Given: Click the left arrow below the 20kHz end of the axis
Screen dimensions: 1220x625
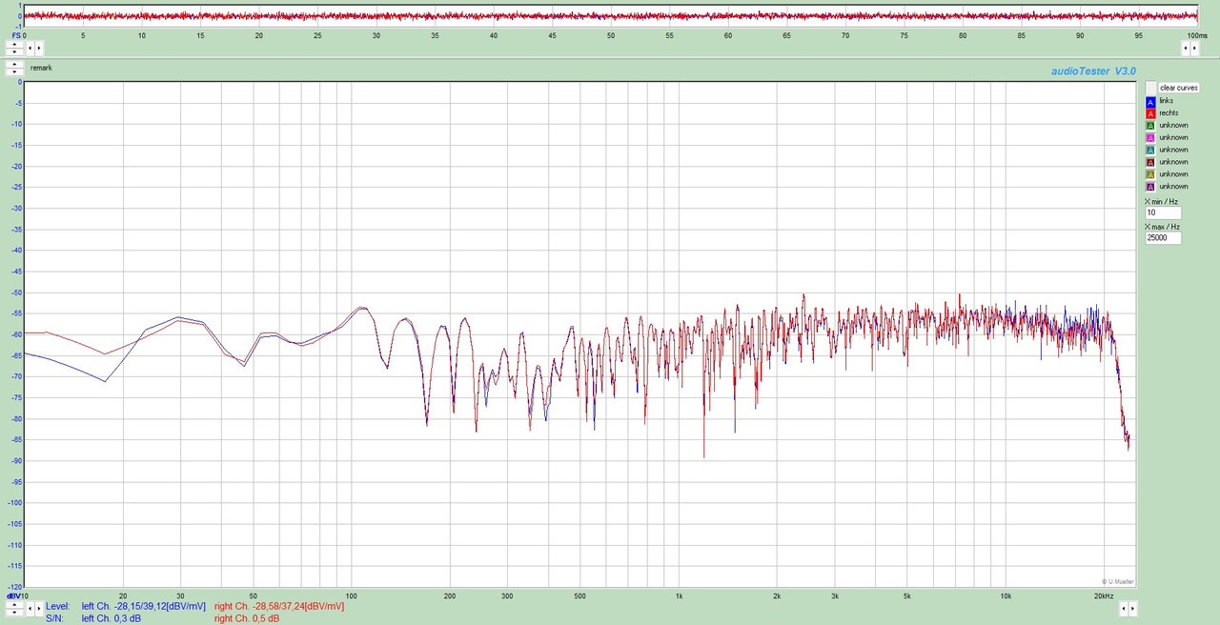Looking at the screenshot, I should pos(1124,608).
